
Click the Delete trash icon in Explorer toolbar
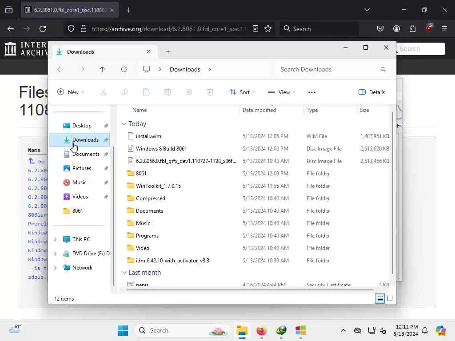pos(210,92)
